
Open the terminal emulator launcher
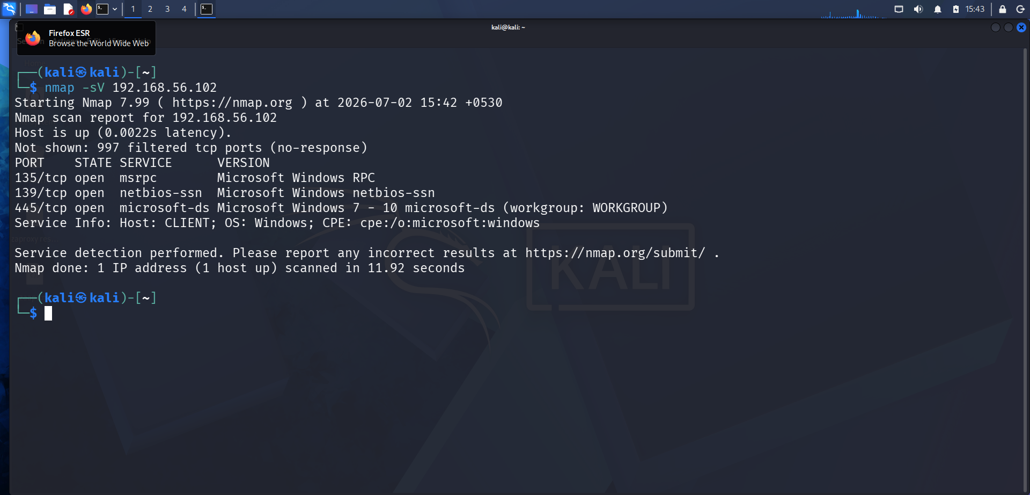pyautogui.click(x=102, y=9)
